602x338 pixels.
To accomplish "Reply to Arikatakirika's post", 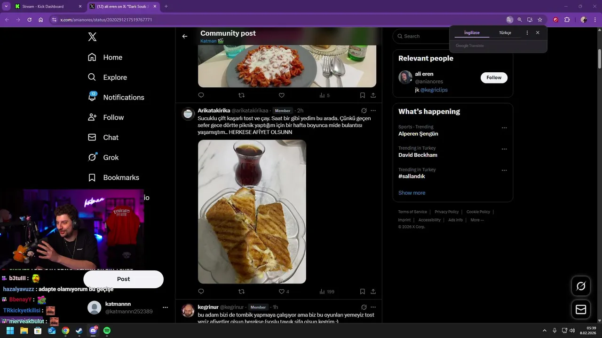I will click(201, 292).
